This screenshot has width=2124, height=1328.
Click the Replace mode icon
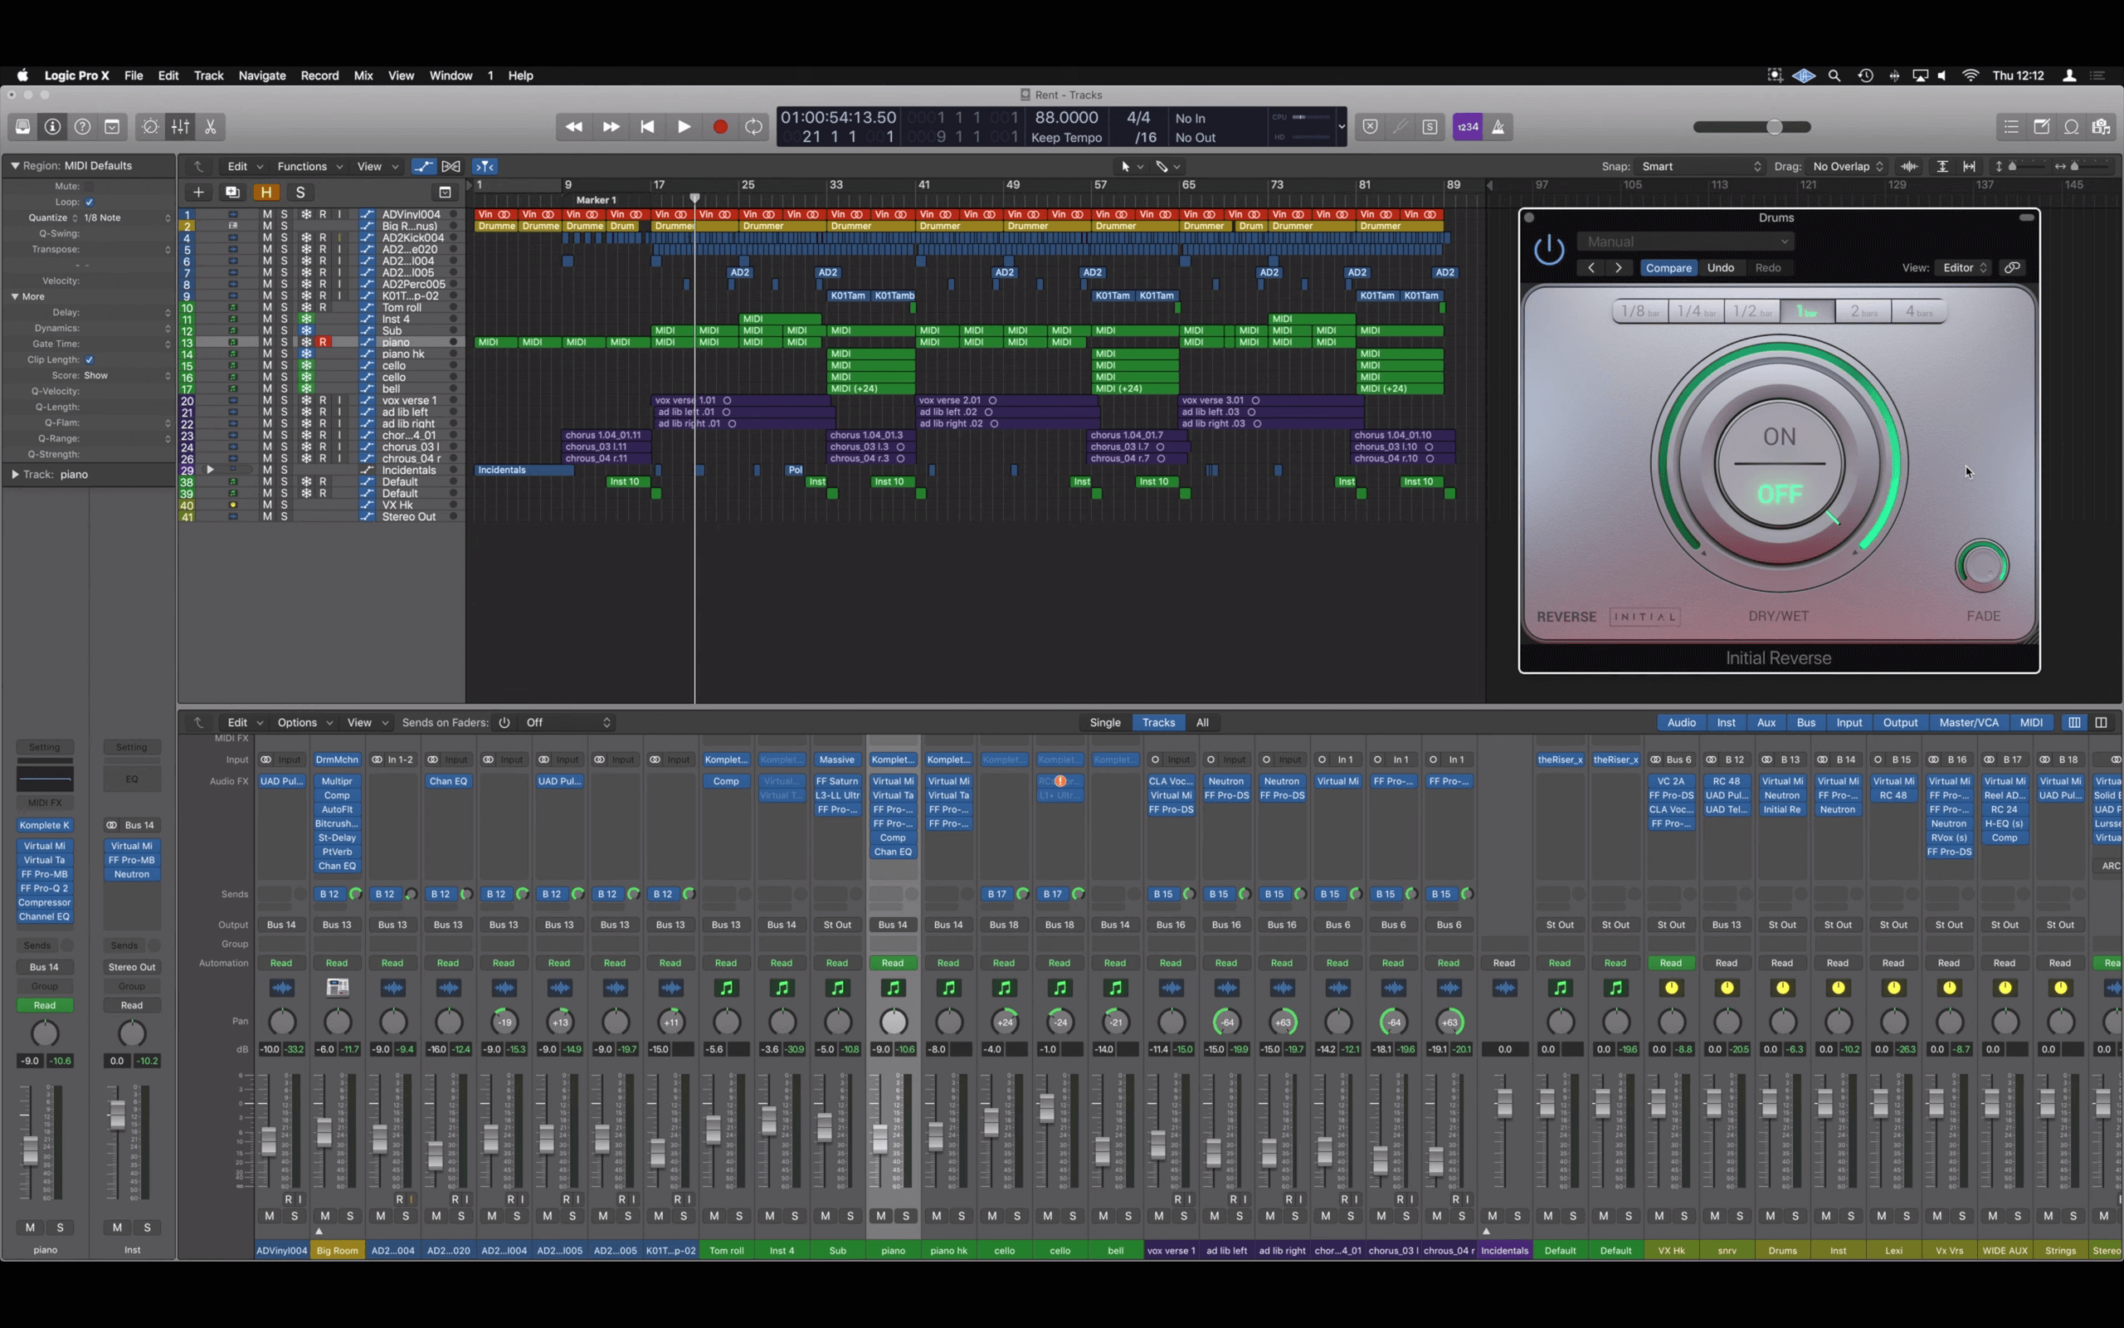coord(1370,126)
